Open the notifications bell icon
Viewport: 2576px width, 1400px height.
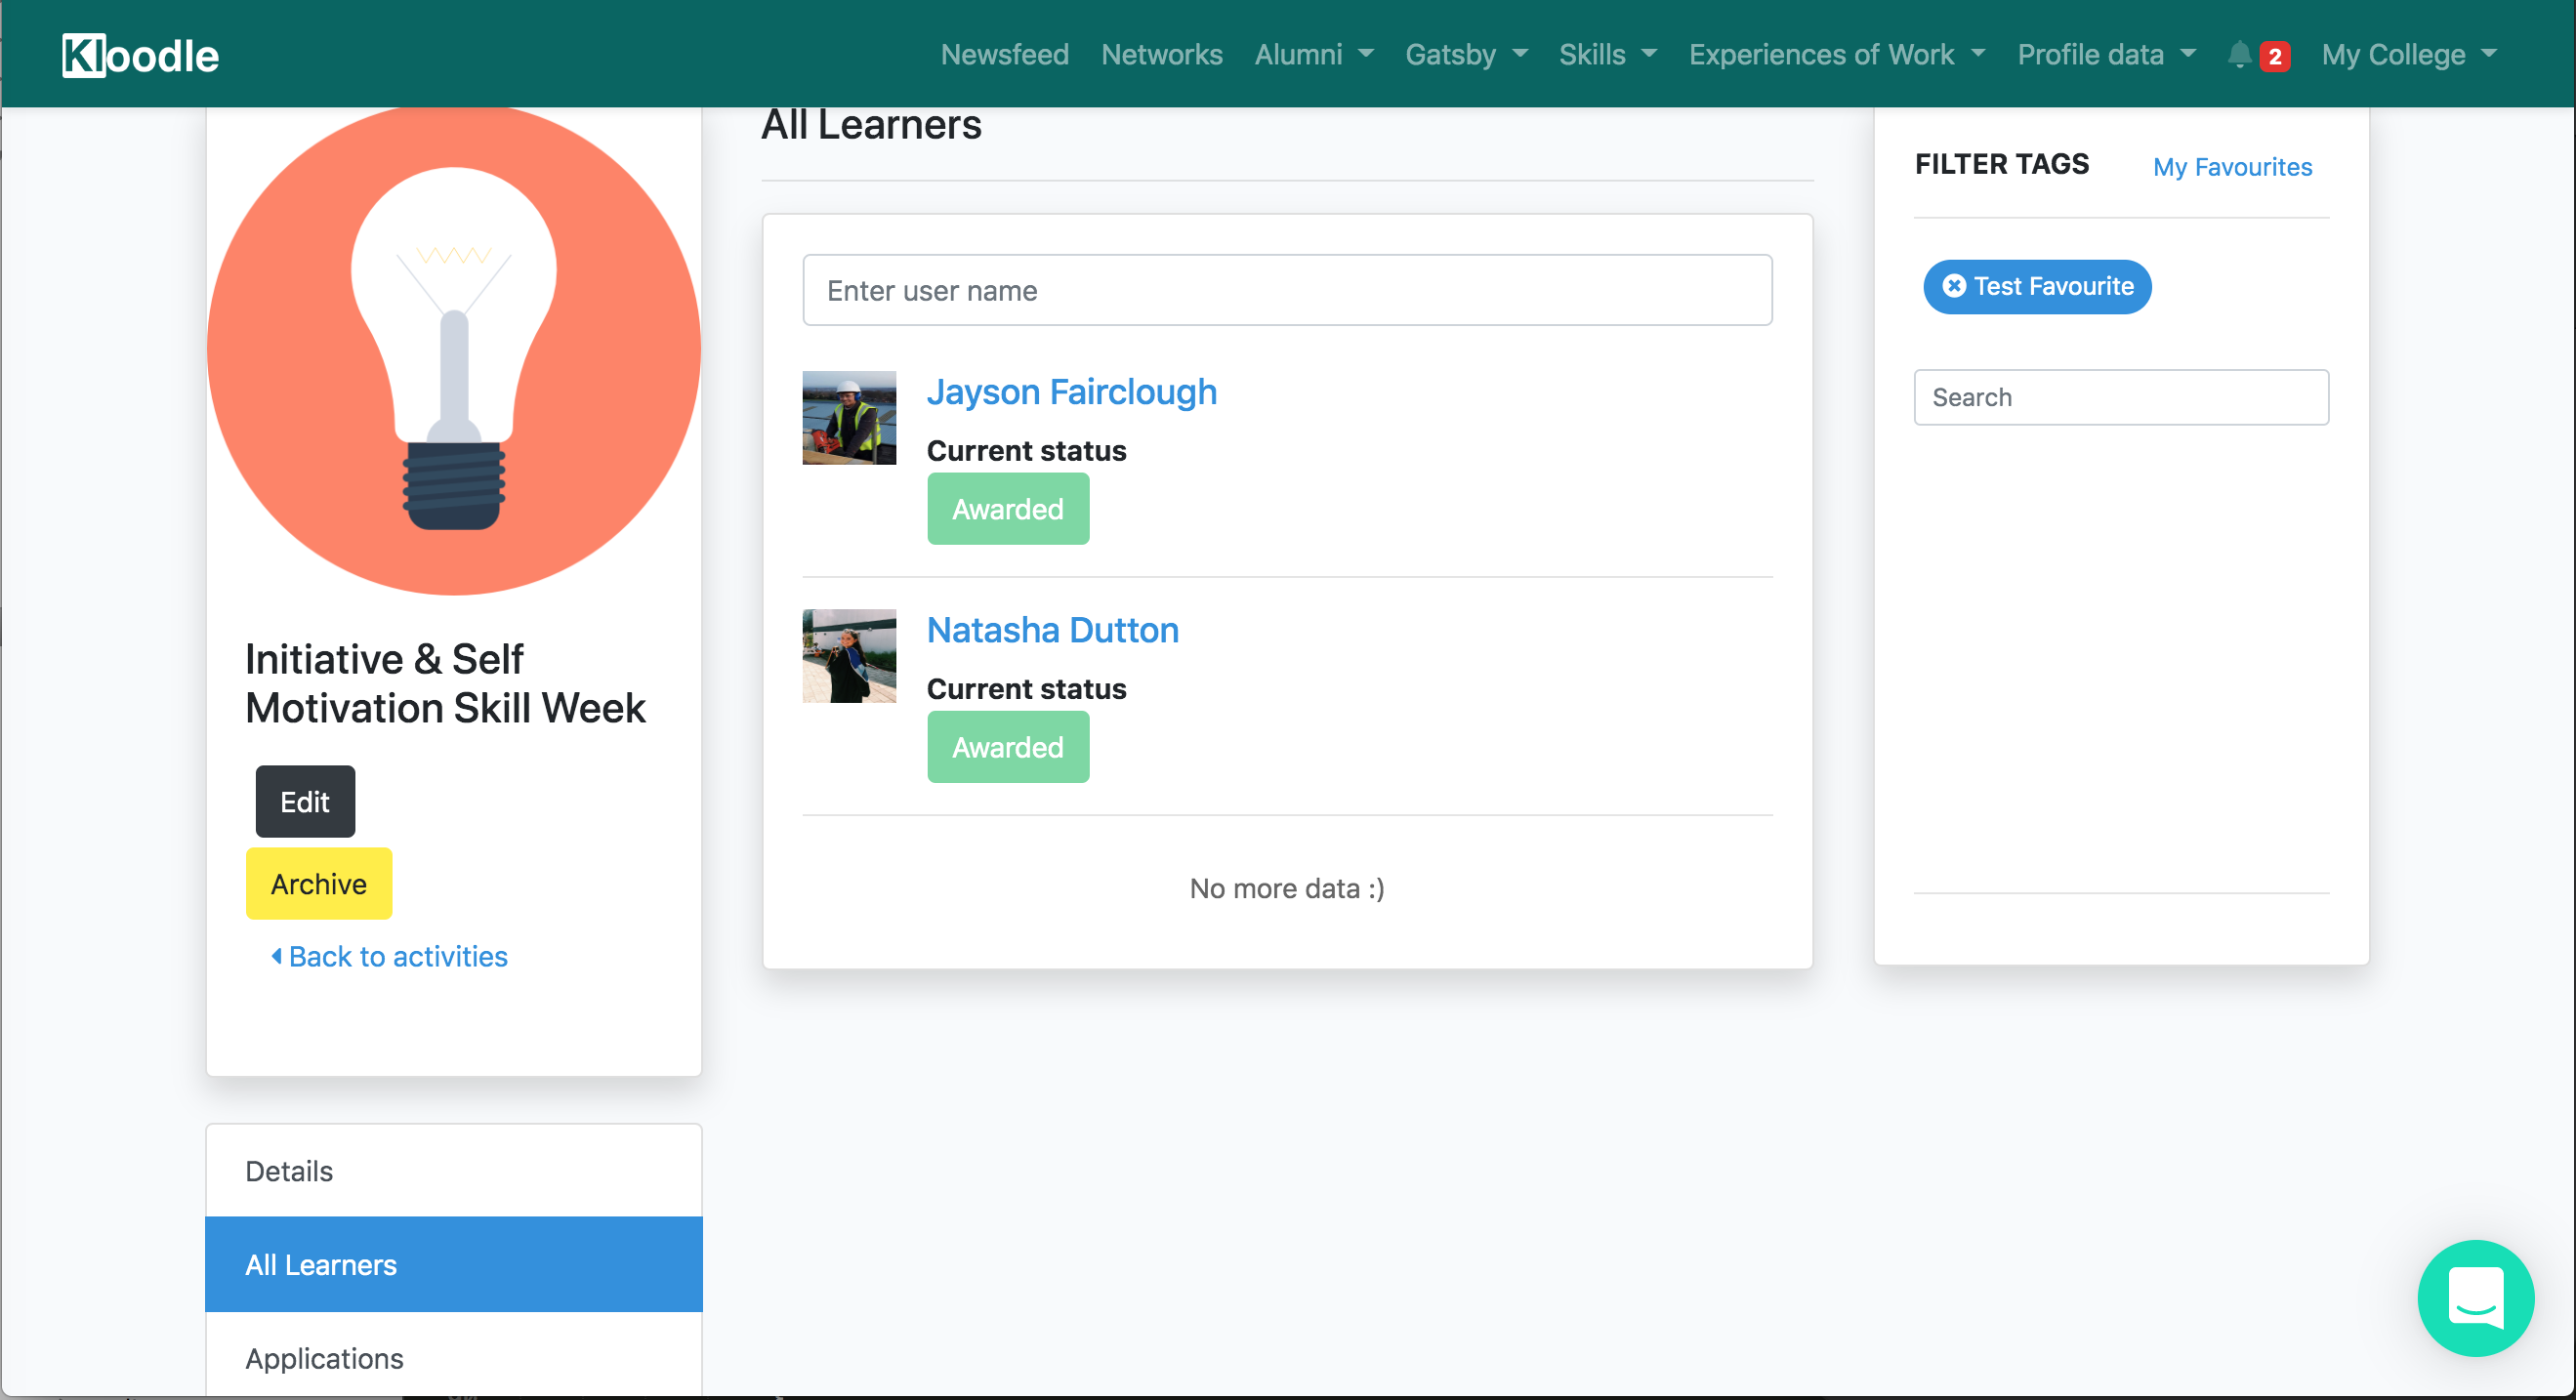click(2239, 54)
